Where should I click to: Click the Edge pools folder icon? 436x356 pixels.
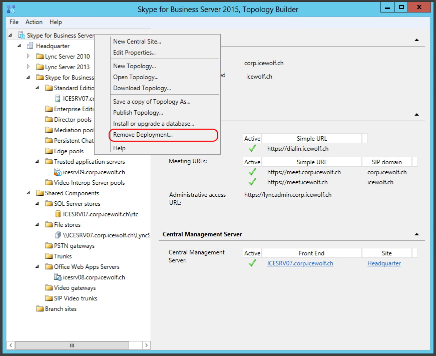coord(49,151)
